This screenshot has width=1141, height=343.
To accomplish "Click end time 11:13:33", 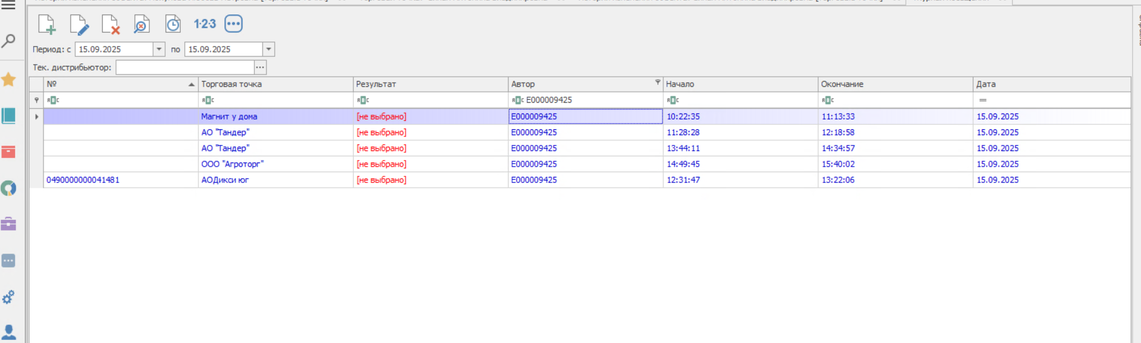I will pyautogui.click(x=838, y=117).
